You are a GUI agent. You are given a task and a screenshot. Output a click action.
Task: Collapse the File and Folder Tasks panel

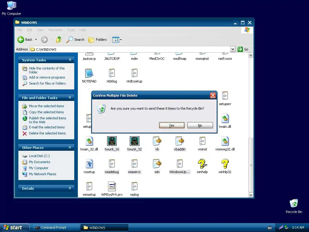70,98
